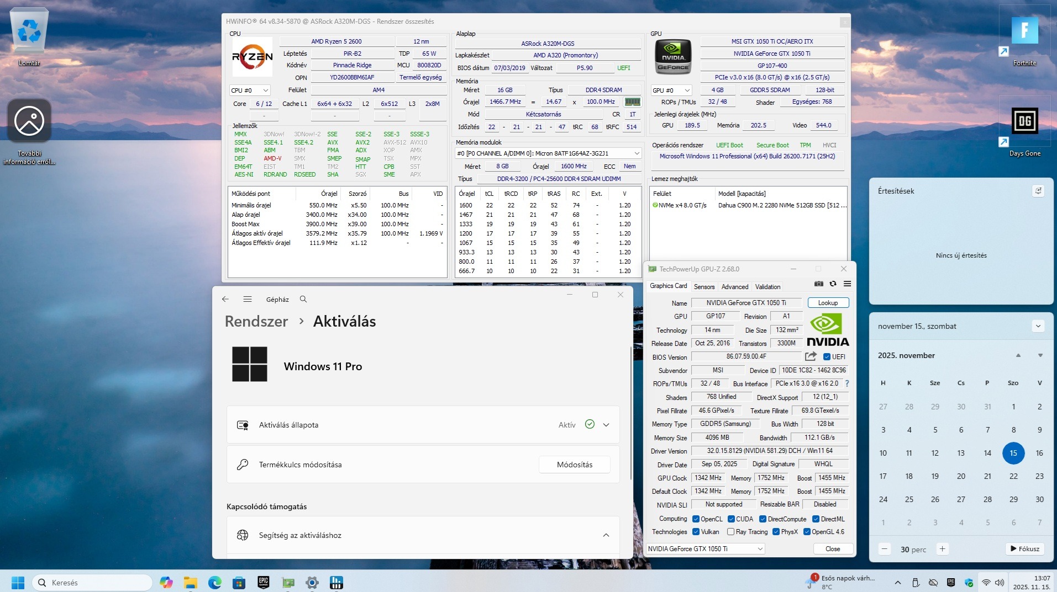Open the GPU #0 selector dropdown in HWiNFO
The image size is (1057, 592).
[x=671, y=90]
